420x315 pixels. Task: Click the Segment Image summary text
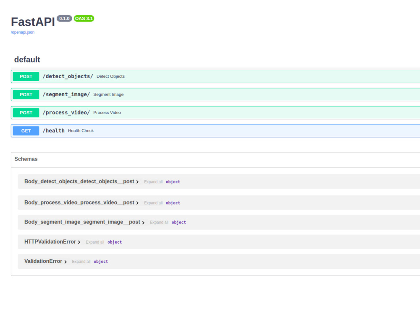coord(108,94)
